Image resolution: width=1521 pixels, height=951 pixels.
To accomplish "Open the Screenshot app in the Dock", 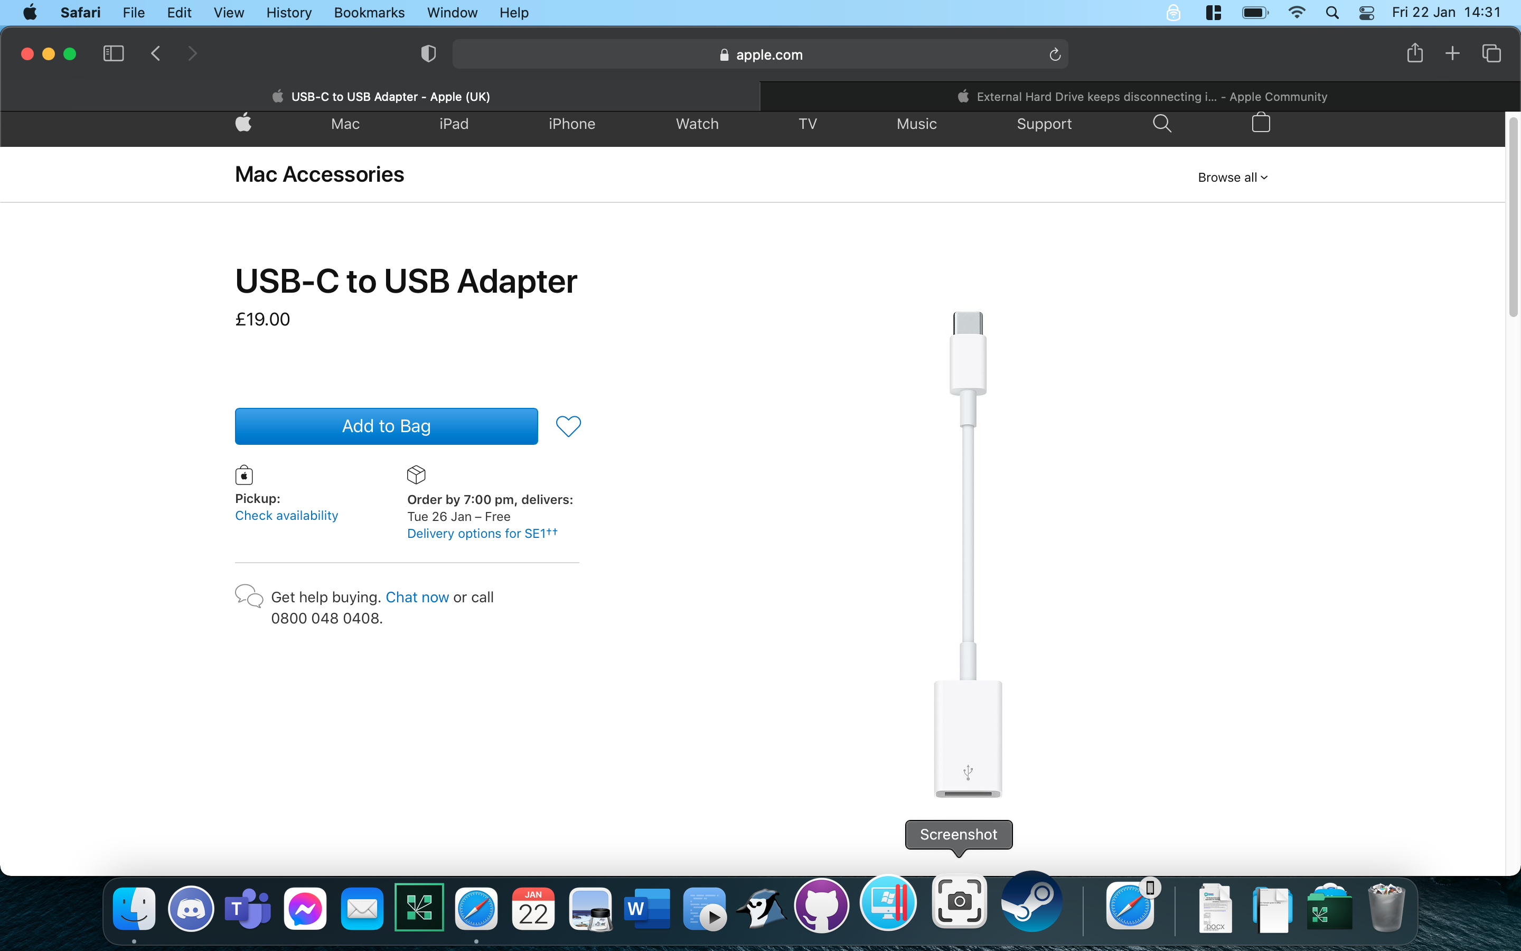I will pyautogui.click(x=959, y=901).
